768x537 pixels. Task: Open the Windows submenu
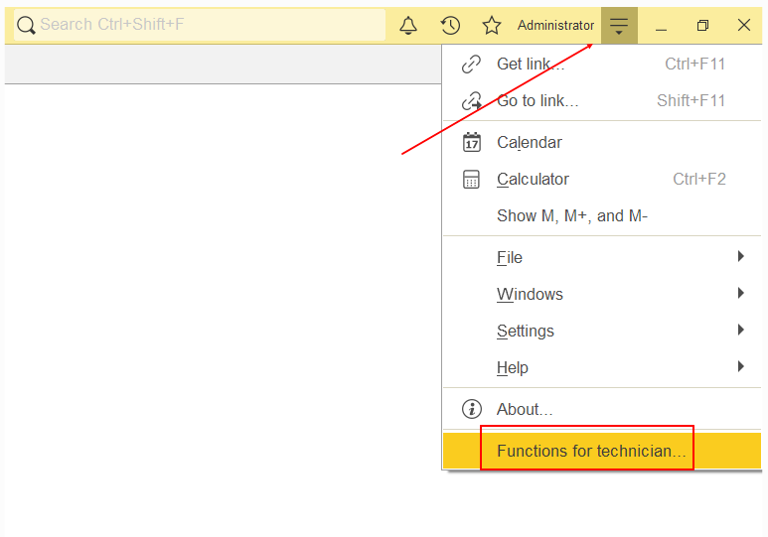pos(602,294)
